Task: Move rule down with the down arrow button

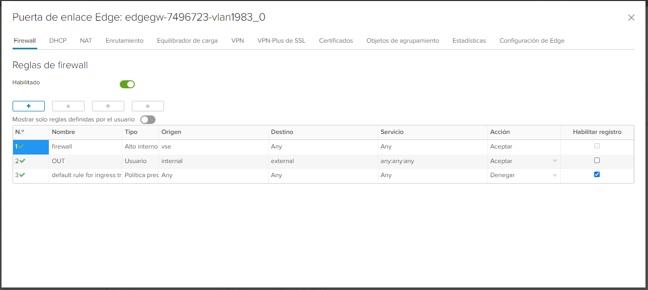Action: click(148, 106)
